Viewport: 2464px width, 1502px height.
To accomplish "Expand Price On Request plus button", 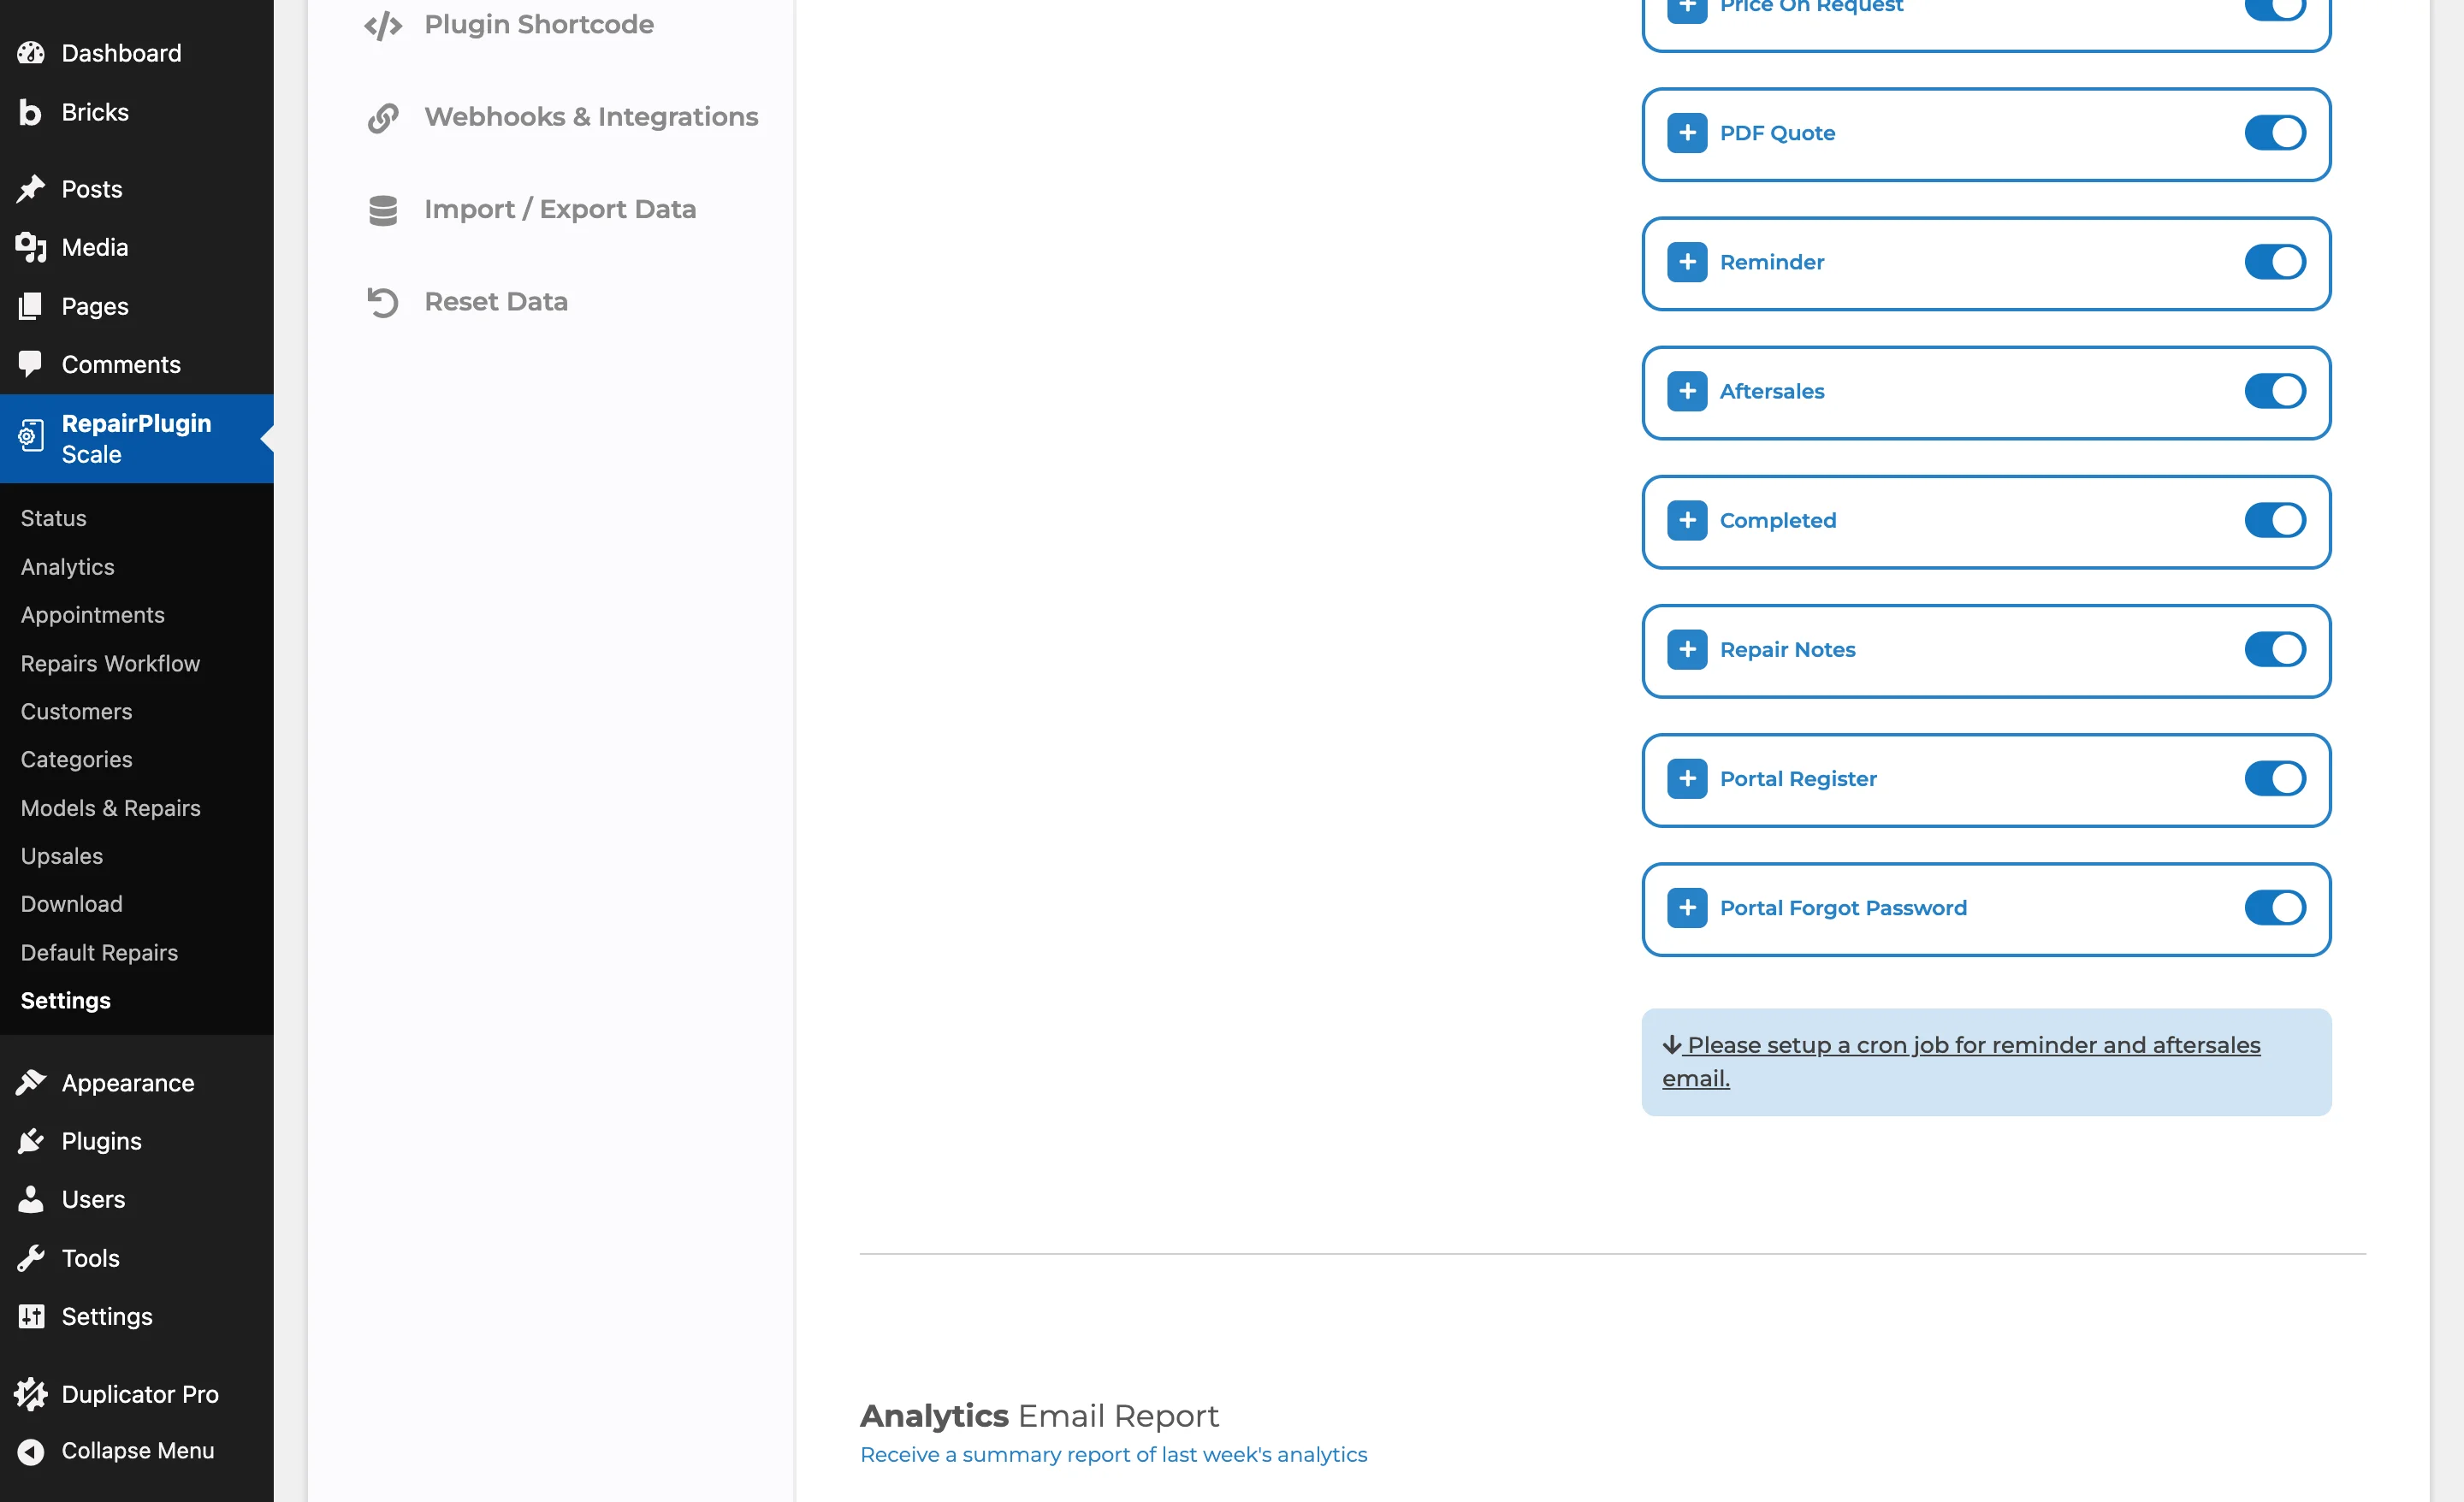I will click(1687, 10).
